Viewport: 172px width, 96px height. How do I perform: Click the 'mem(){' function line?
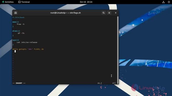(16, 22)
